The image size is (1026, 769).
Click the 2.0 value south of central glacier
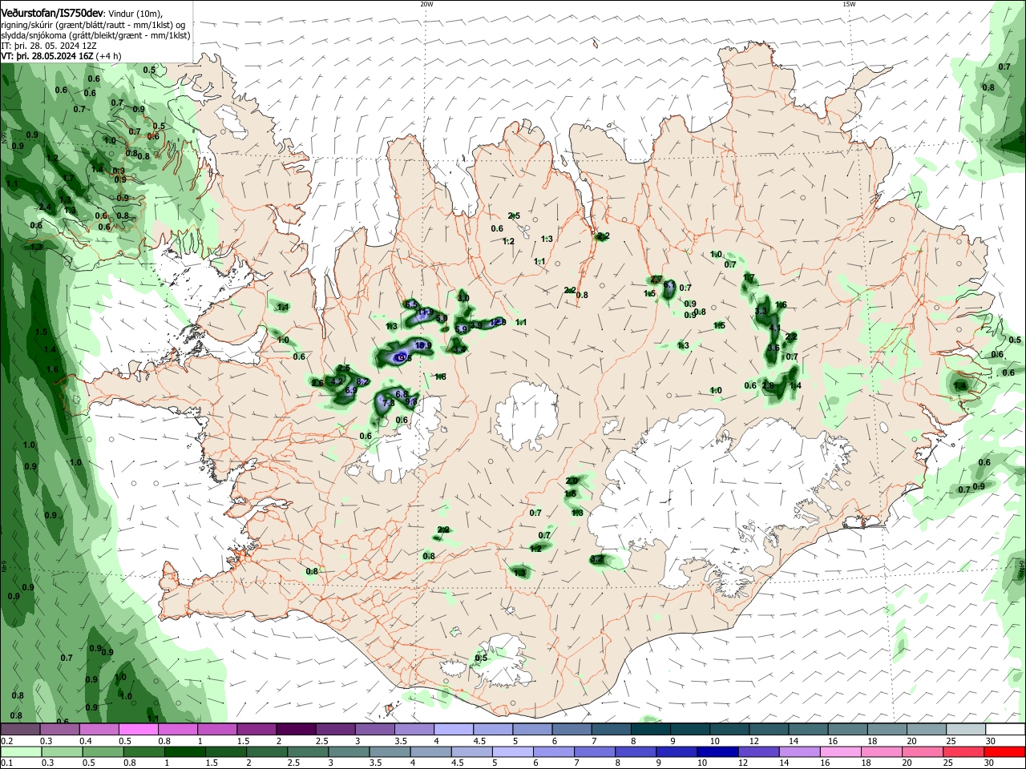tap(572, 481)
